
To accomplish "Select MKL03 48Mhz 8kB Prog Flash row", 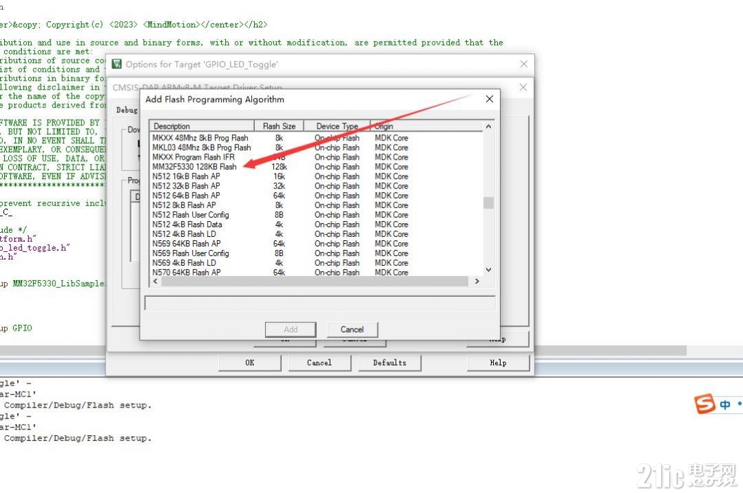I will [317, 147].
